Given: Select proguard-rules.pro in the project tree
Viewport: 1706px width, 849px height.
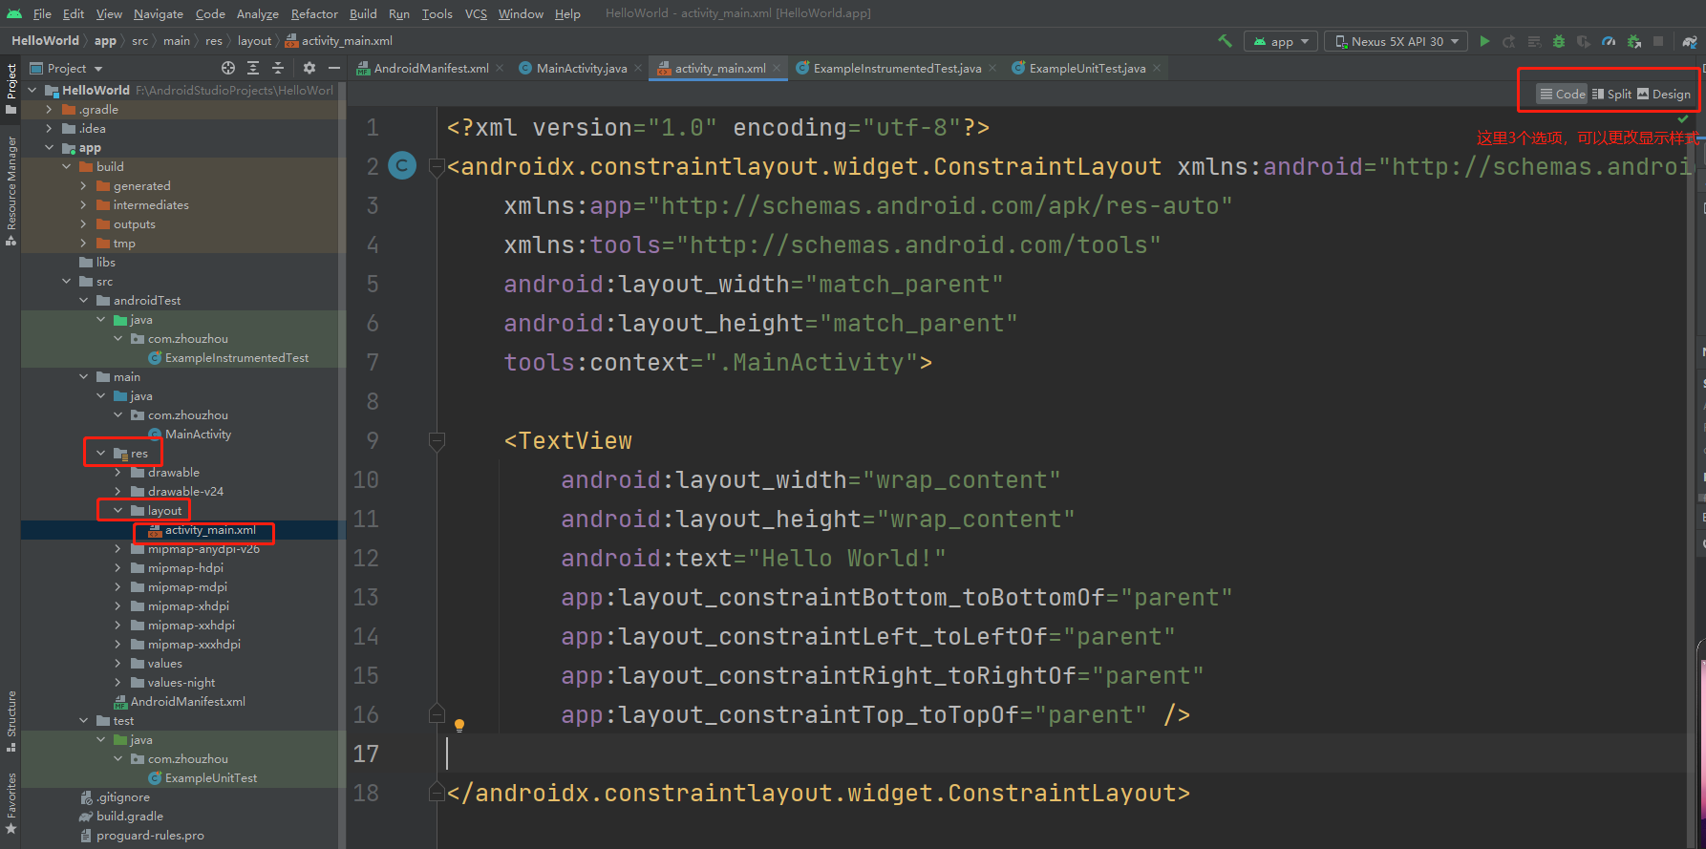Looking at the screenshot, I should 150,836.
